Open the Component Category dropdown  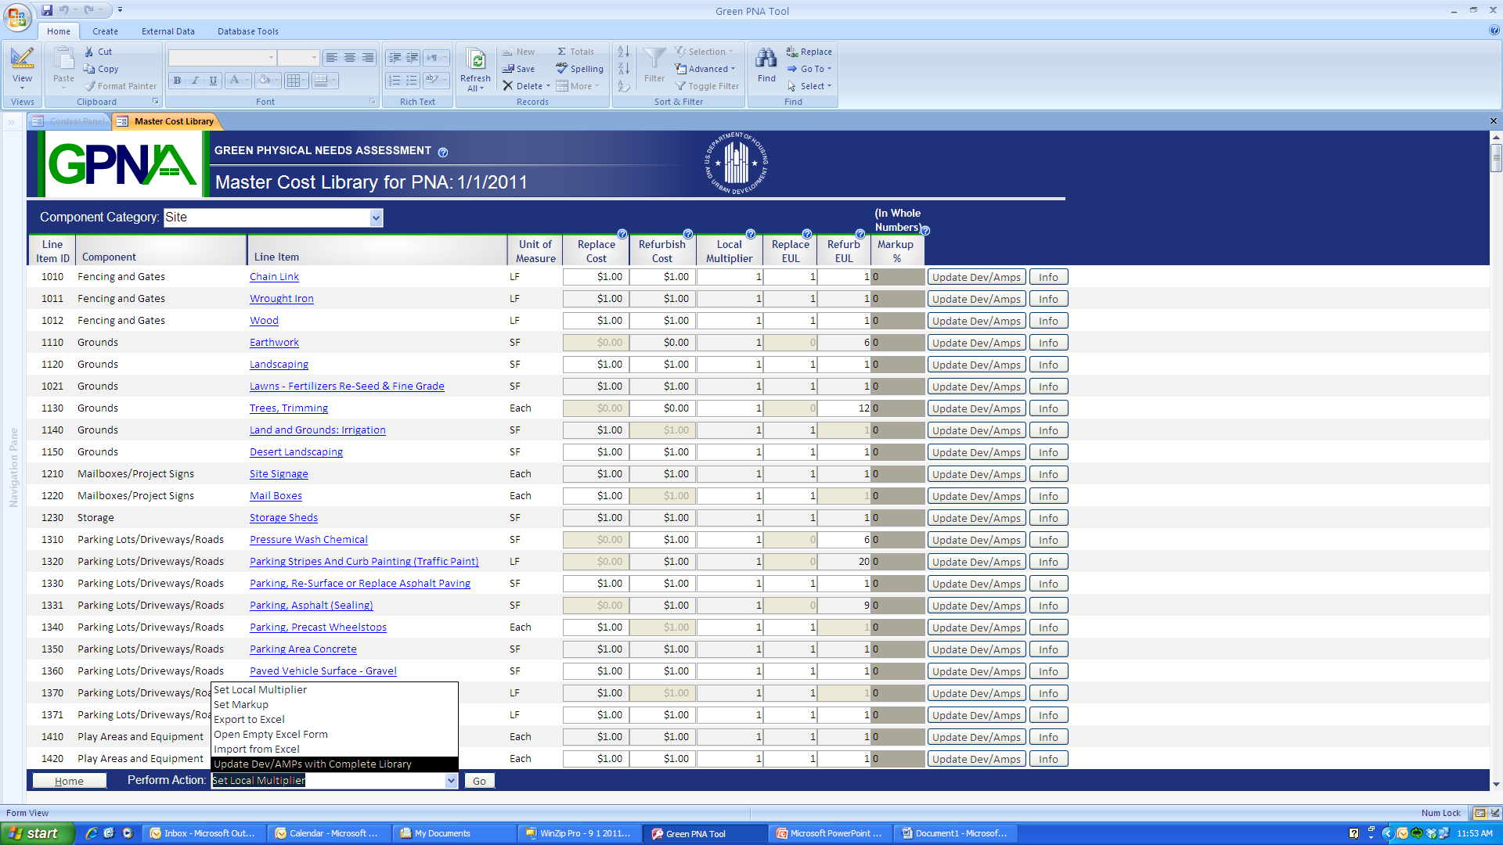coord(377,218)
